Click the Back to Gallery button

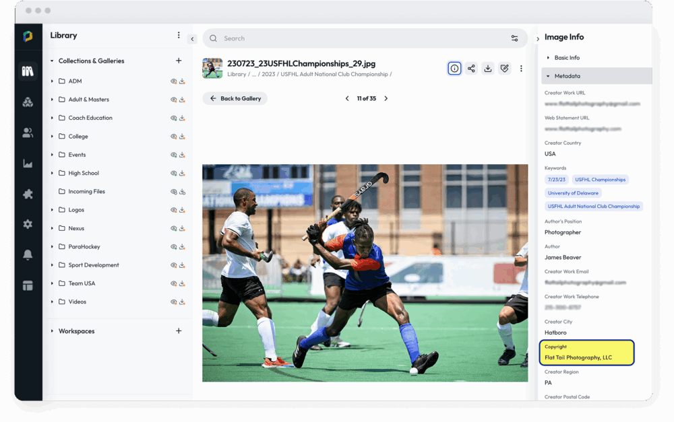click(235, 98)
